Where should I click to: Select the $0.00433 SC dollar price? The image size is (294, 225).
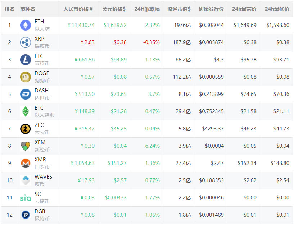point(116,198)
